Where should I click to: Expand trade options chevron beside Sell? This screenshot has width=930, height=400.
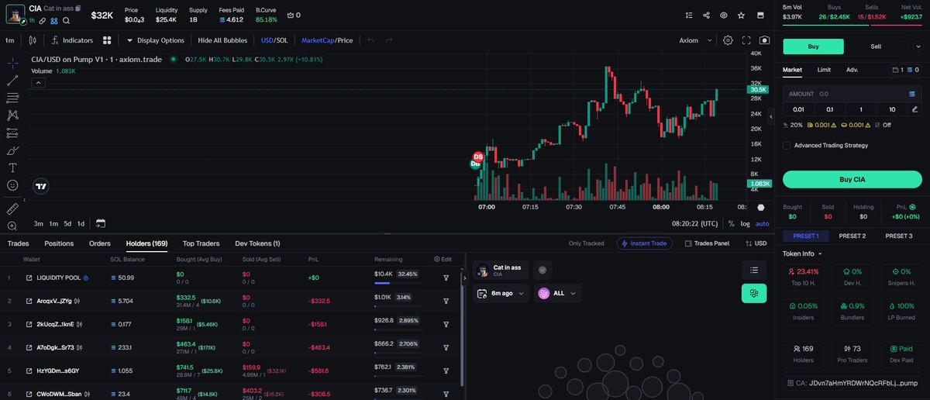point(919,47)
